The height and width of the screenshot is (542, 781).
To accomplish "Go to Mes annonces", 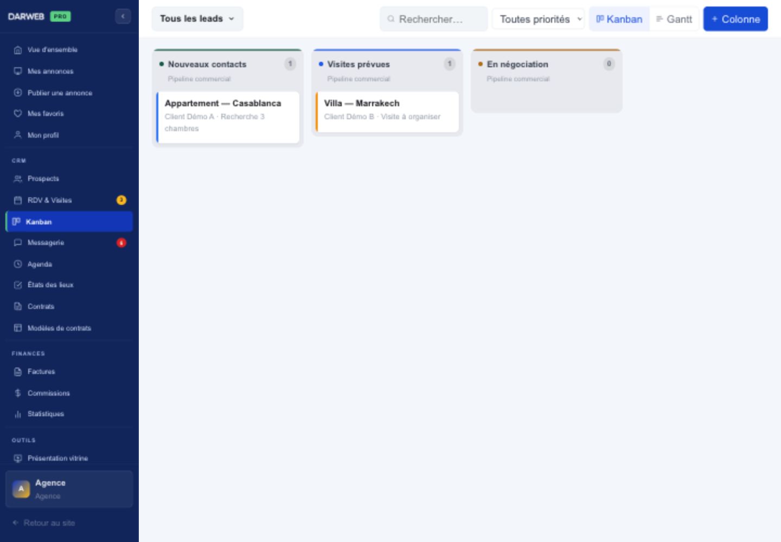I will [69, 71].
